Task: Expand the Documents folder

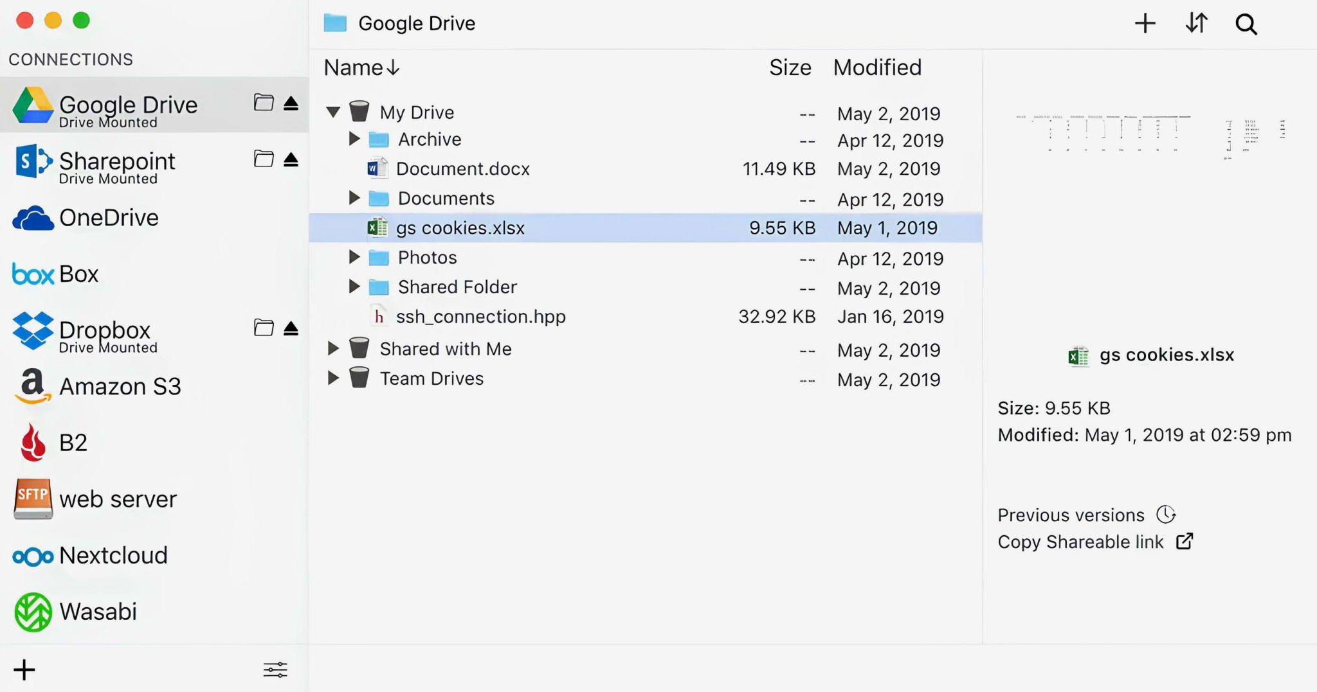Action: pos(354,198)
